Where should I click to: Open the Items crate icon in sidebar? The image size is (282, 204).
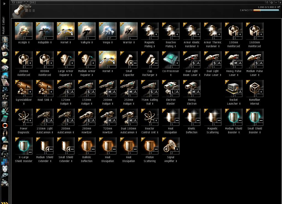point(5,183)
